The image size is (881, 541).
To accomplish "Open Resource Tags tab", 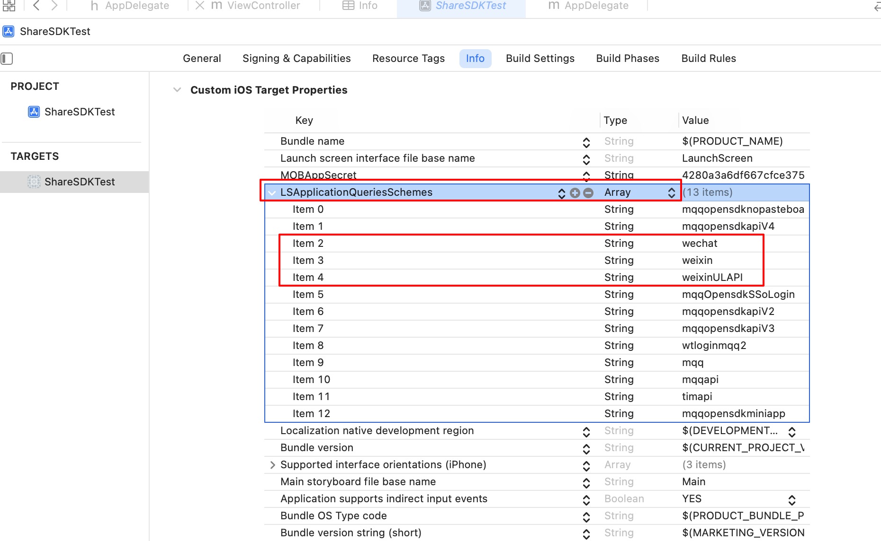I will (408, 59).
